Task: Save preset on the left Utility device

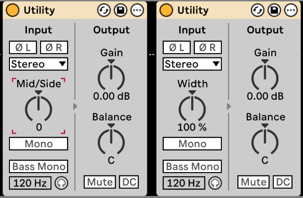Action: [x=120, y=10]
